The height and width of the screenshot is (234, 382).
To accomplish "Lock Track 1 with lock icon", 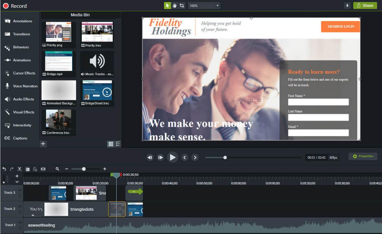I will click(x=20, y=229).
